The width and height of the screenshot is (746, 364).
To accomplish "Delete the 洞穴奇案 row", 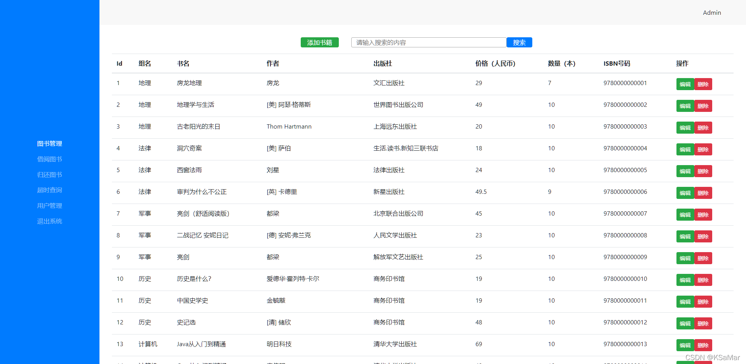I will tap(703, 149).
